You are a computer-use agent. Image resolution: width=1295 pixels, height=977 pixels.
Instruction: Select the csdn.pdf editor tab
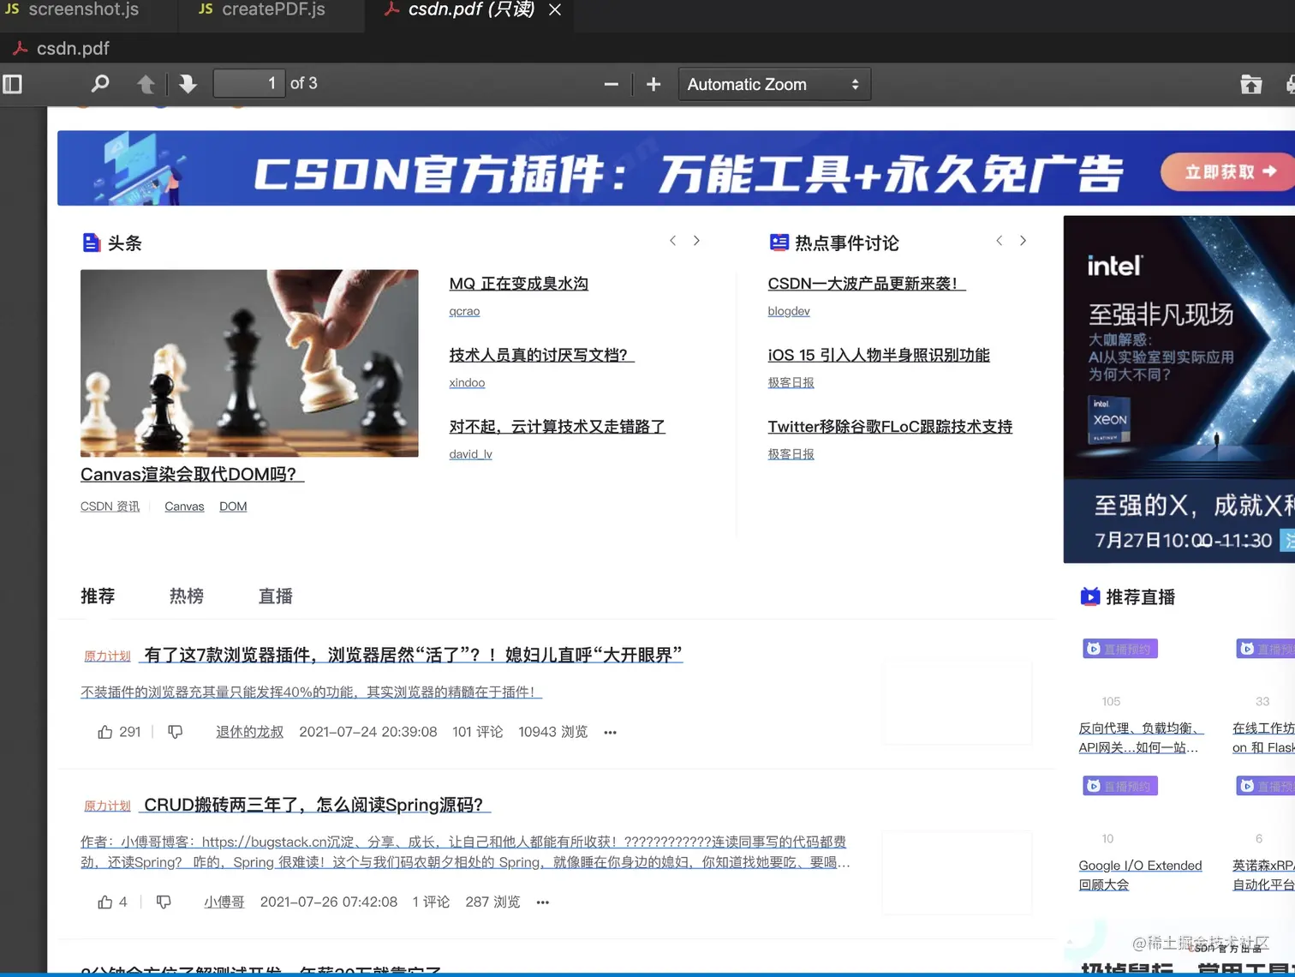coord(469,10)
